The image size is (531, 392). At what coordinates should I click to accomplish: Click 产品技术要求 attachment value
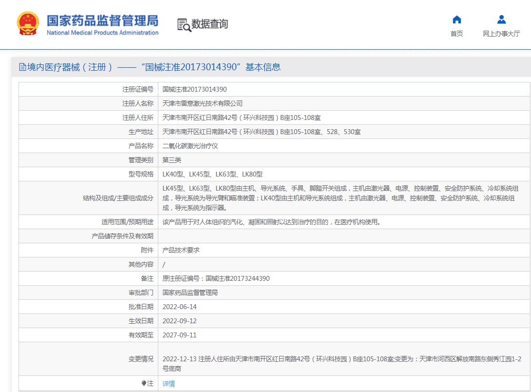coord(181,250)
